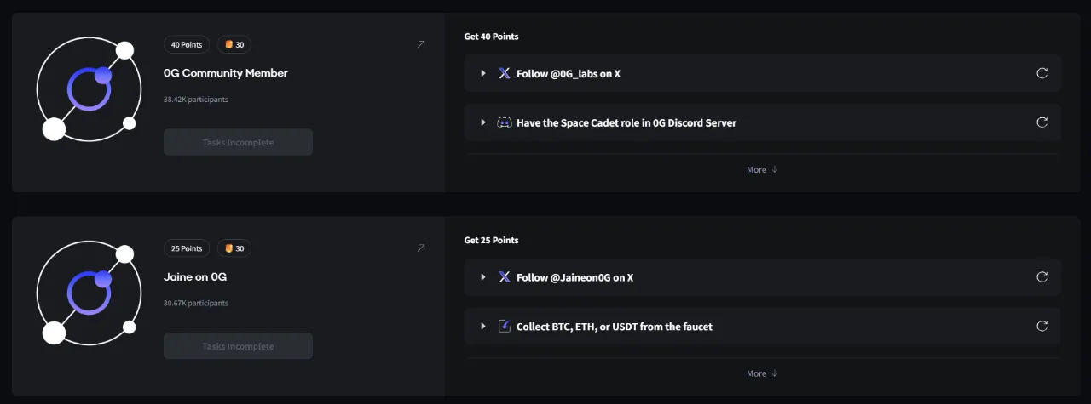
Task: Click the faucet task icon
Action: 505,326
